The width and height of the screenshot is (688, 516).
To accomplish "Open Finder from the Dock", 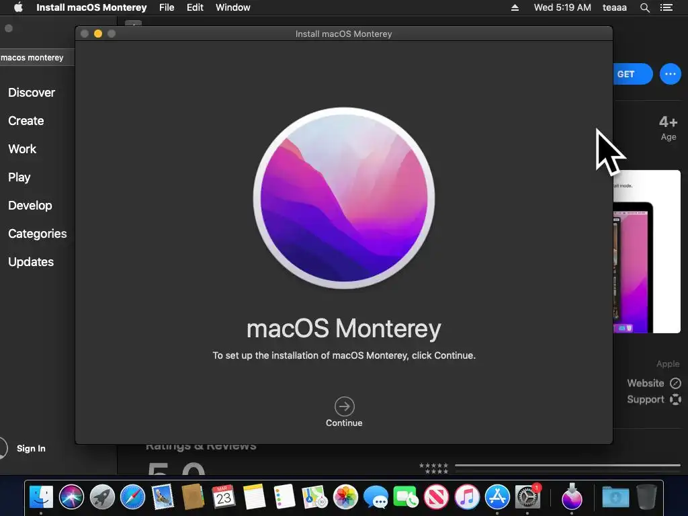I will pyautogui.click(x=41, y=497).
